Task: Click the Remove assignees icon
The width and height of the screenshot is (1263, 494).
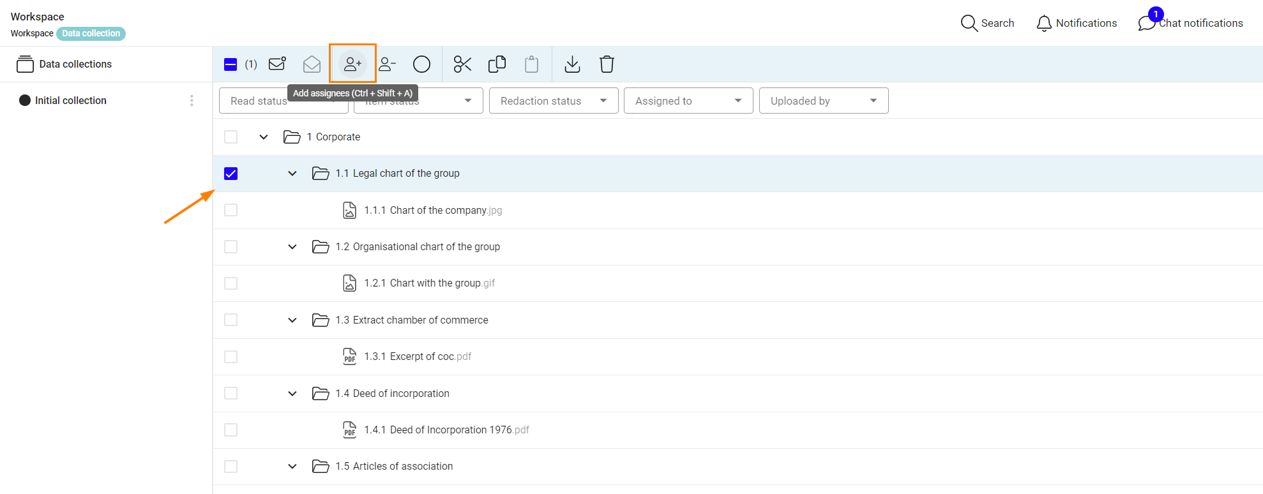Action: (x=387, y=64)
